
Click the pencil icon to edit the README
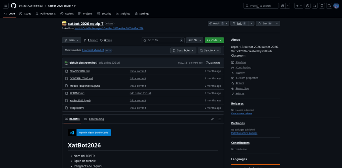click(212, 119)
